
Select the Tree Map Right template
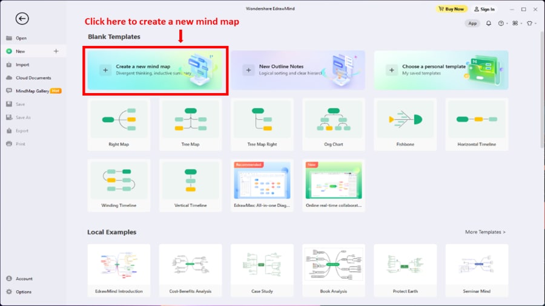tap(262, 125)
